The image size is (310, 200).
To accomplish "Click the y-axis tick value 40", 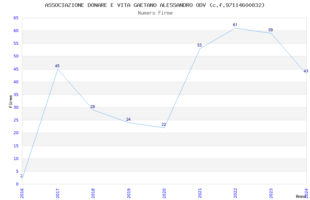I will (x=16, y=82).
